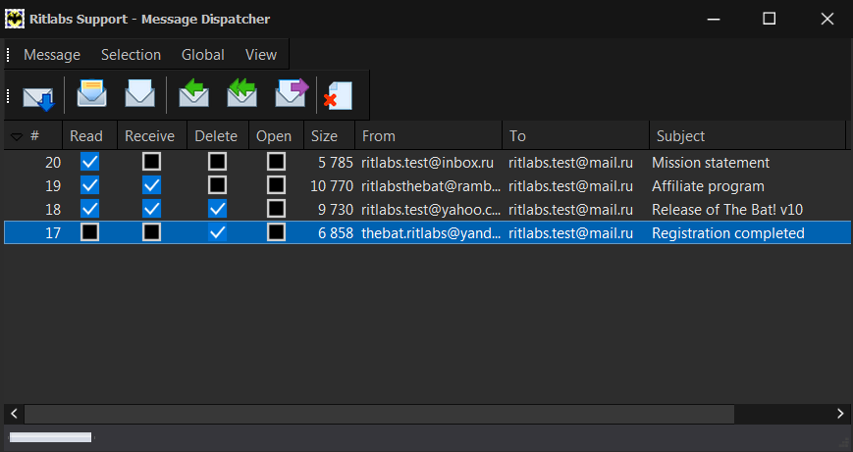Click the reply-all icon with double green arrows

pos(242,93)
